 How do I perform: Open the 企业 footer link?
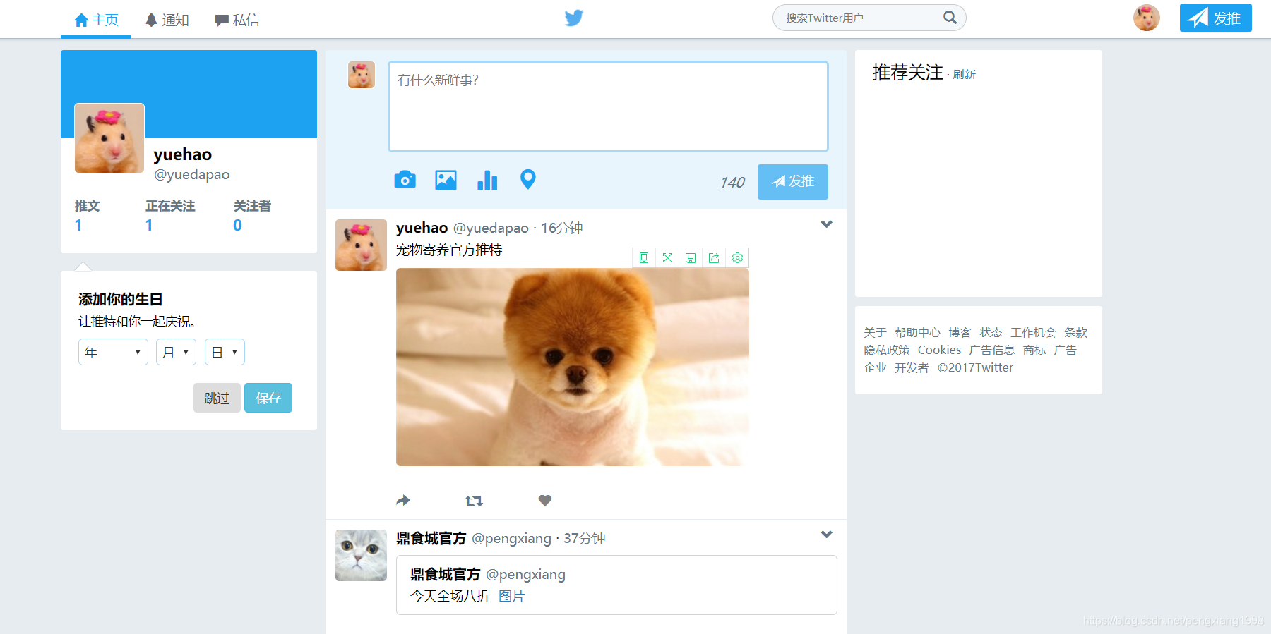click(x=875, y=367)
